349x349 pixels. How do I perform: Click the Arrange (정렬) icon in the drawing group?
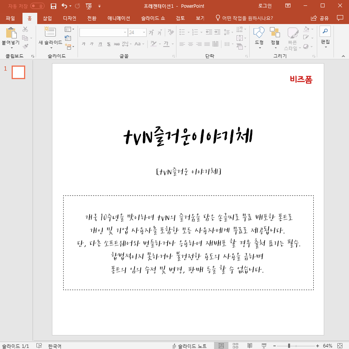275,32
